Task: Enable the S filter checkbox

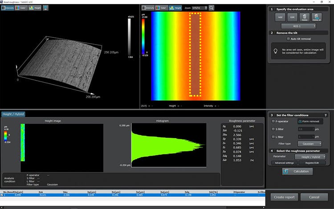Action: point(273,129)
